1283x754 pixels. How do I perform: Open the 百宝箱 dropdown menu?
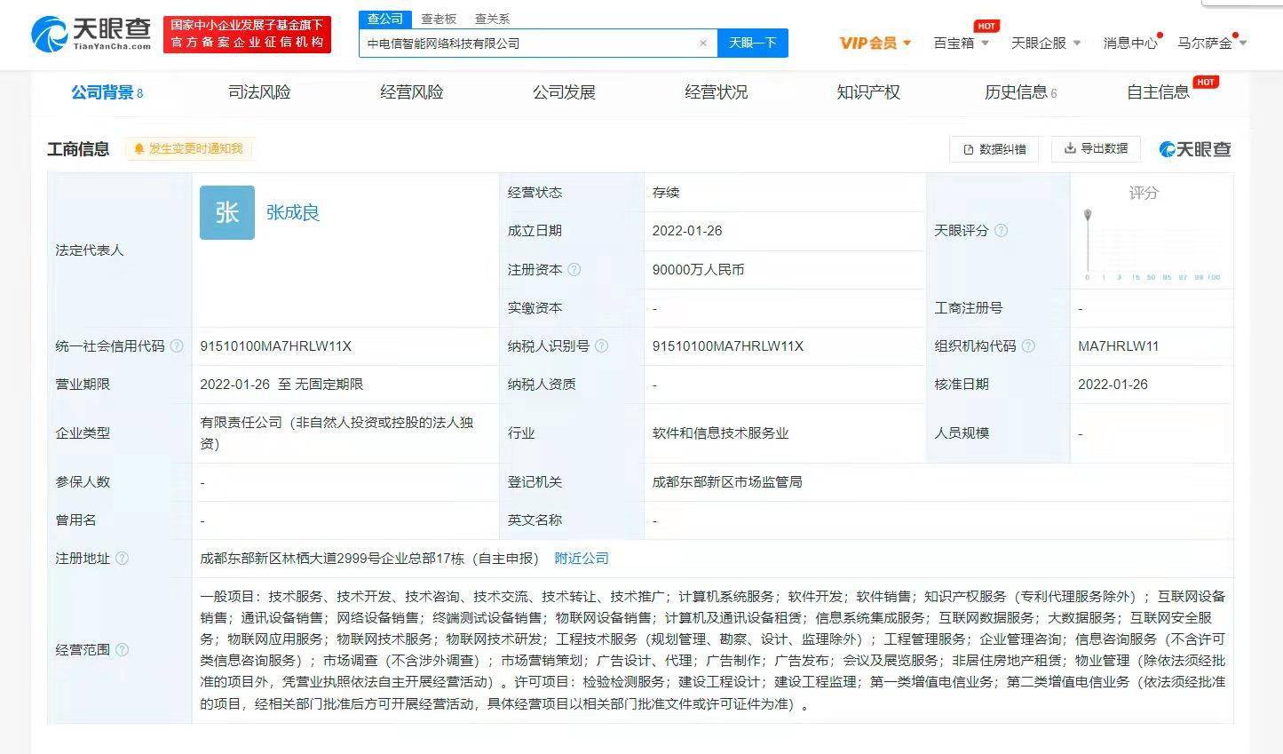point(961,43)
